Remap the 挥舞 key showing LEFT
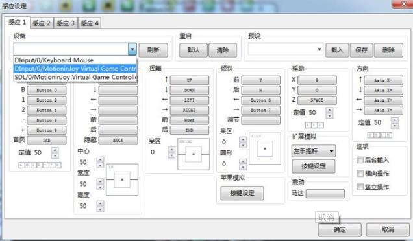Screen dimensions: 413x241 [190, 100]
